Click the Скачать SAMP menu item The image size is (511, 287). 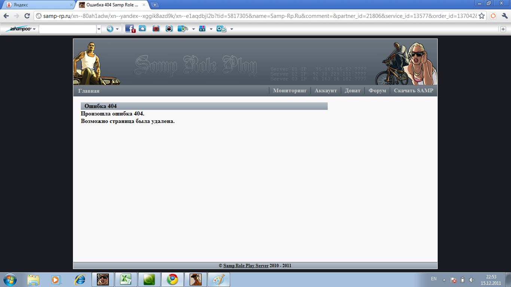pos(414,90)
